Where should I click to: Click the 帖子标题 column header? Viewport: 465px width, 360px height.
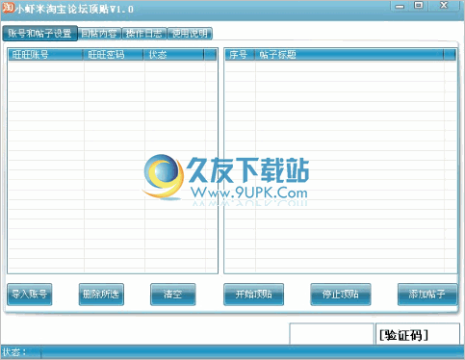(x=349, y=55)
